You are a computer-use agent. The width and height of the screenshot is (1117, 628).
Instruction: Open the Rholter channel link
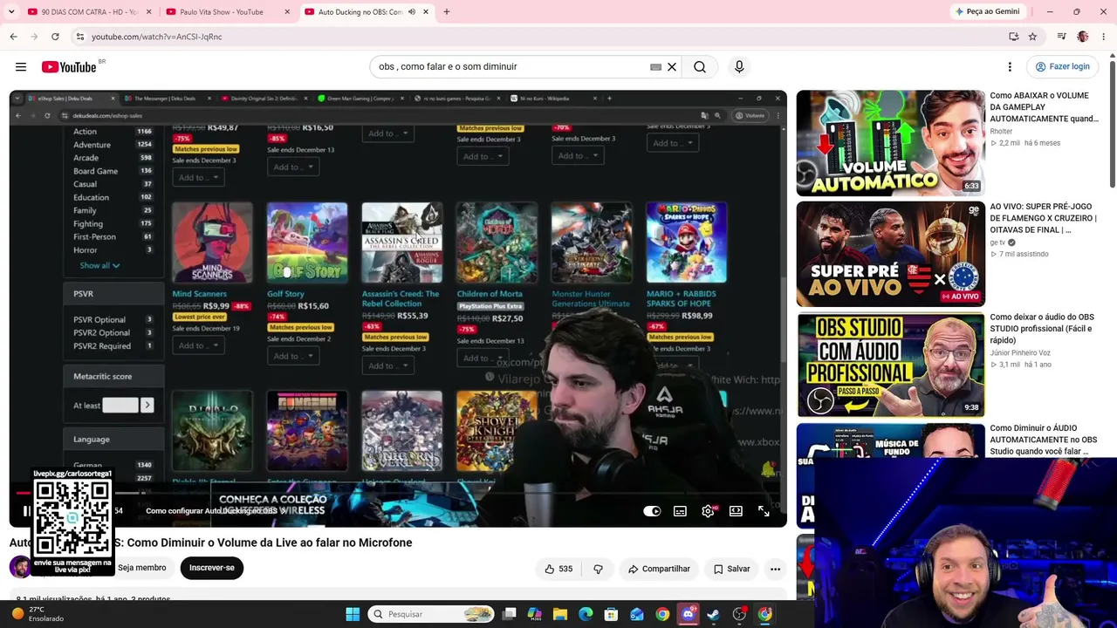(x=1001, y=132)
